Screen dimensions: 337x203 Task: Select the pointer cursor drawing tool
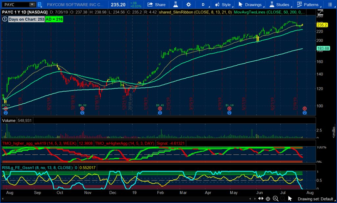click(290, 198)
